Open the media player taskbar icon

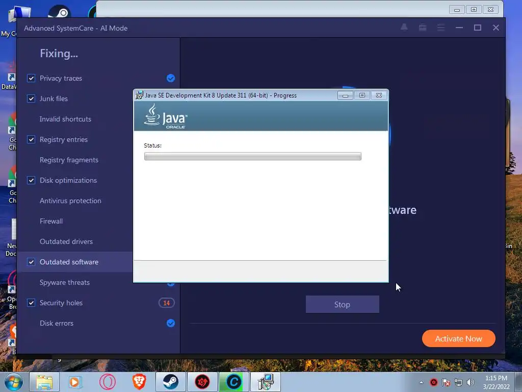(x=75, y=382)
